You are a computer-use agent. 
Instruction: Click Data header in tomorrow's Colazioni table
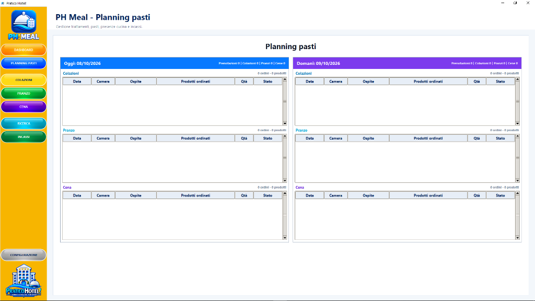(310, 81)
